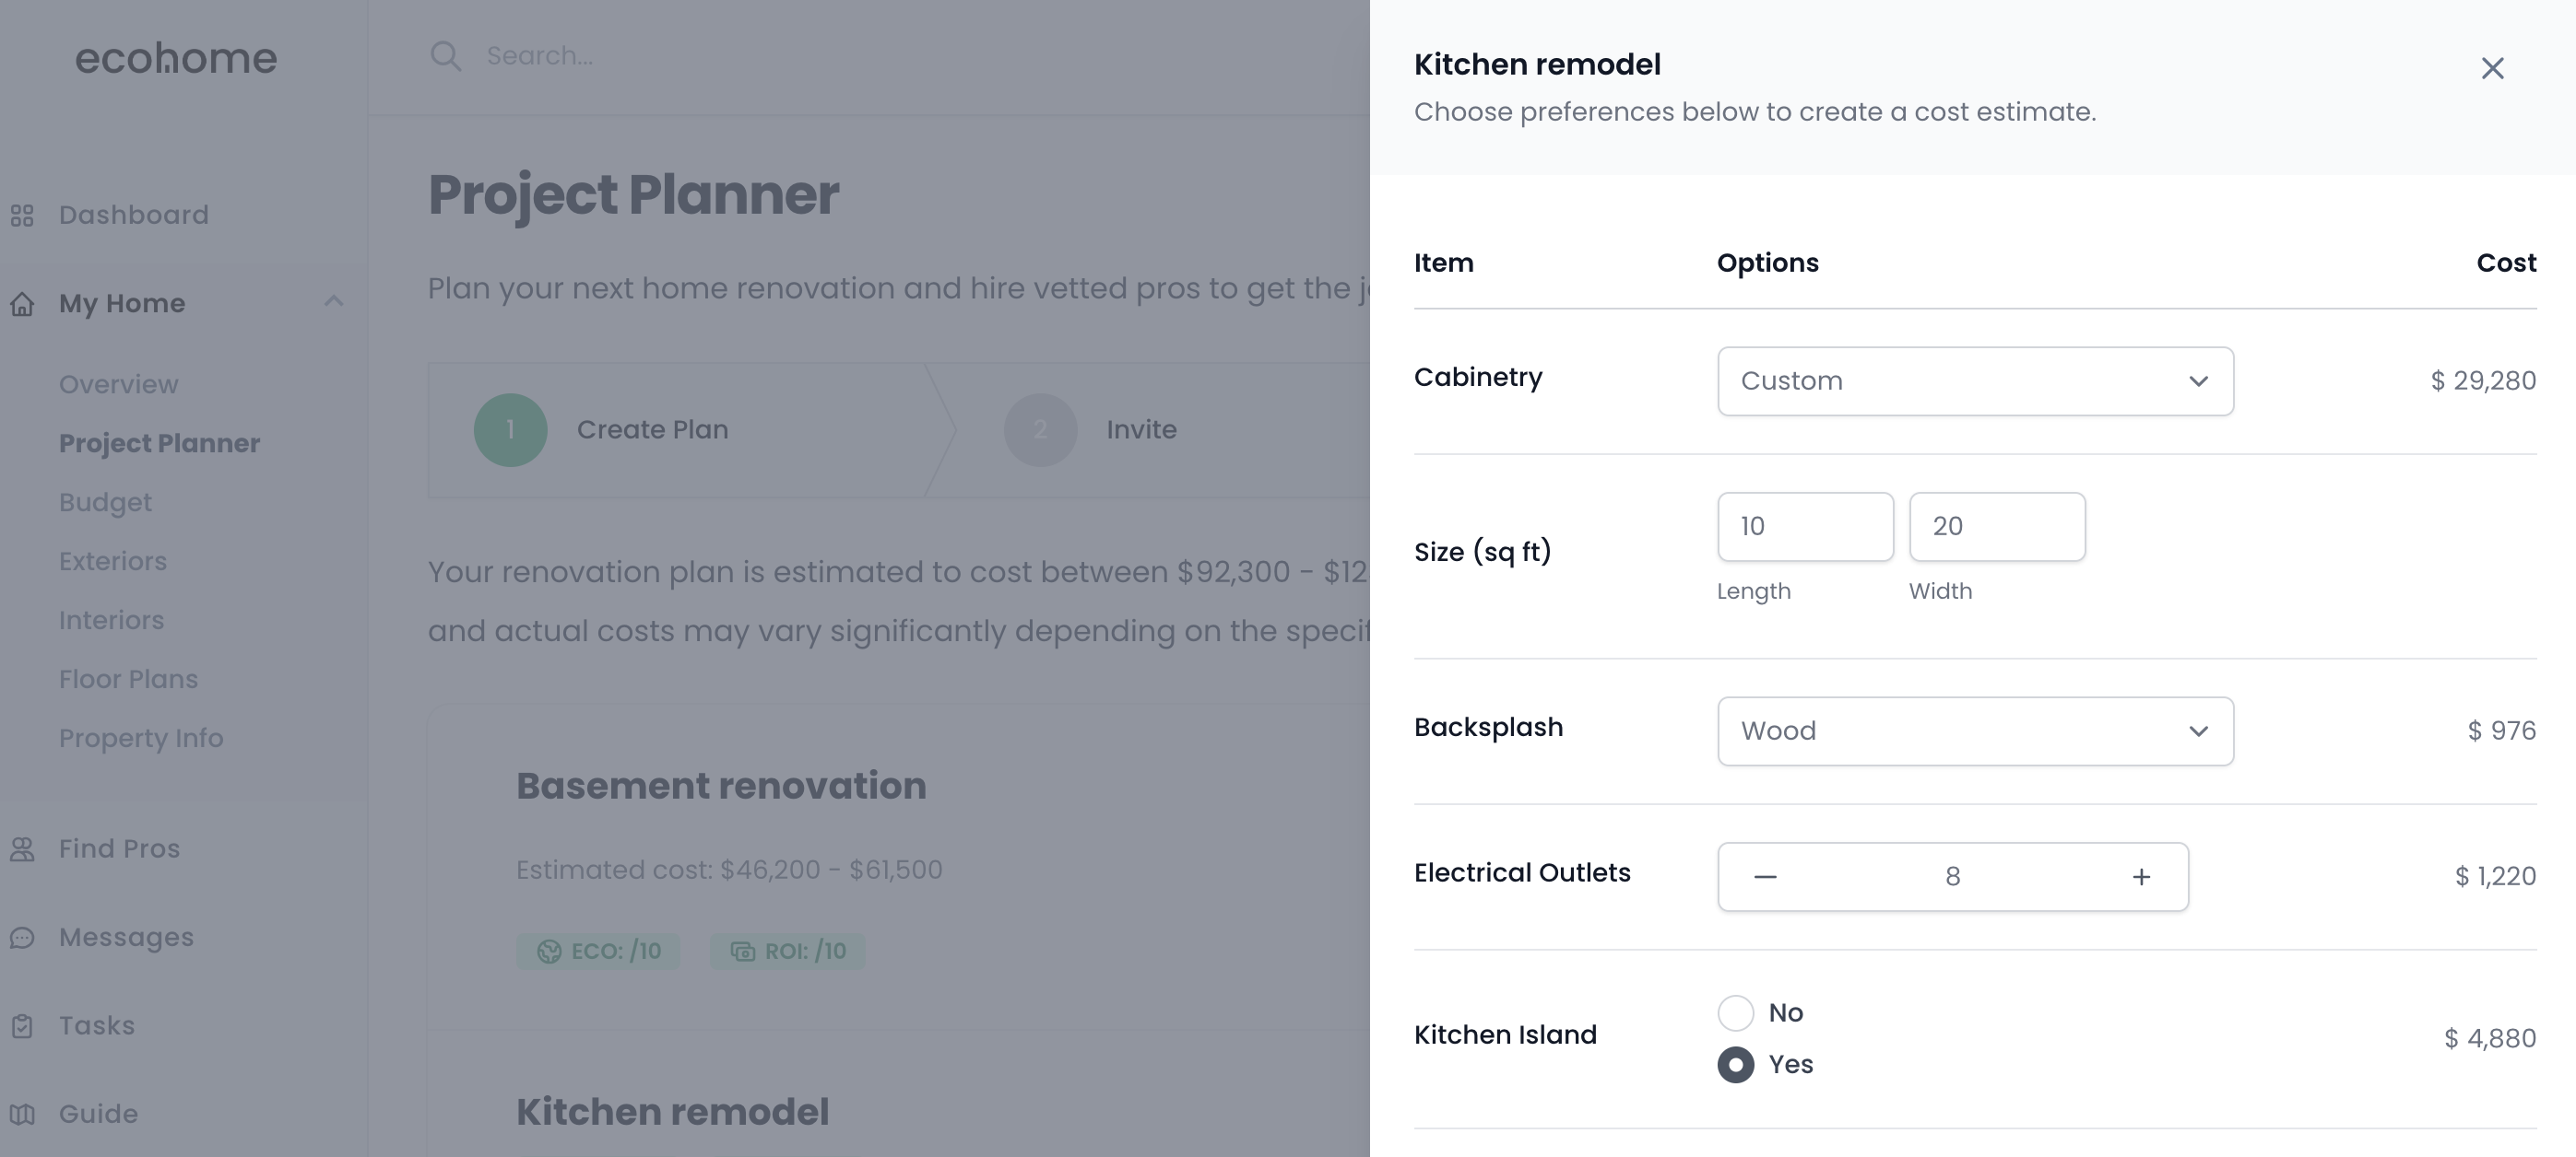Click the Length input field
Viewport: 2576px width, 1157px height.
[x=1804, y=527]
